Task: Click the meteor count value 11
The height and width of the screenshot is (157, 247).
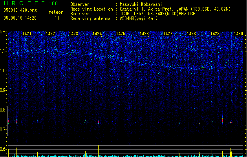Action: click(57, 18)
